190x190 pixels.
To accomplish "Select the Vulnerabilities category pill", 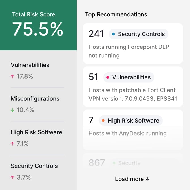I will point(129,77).
